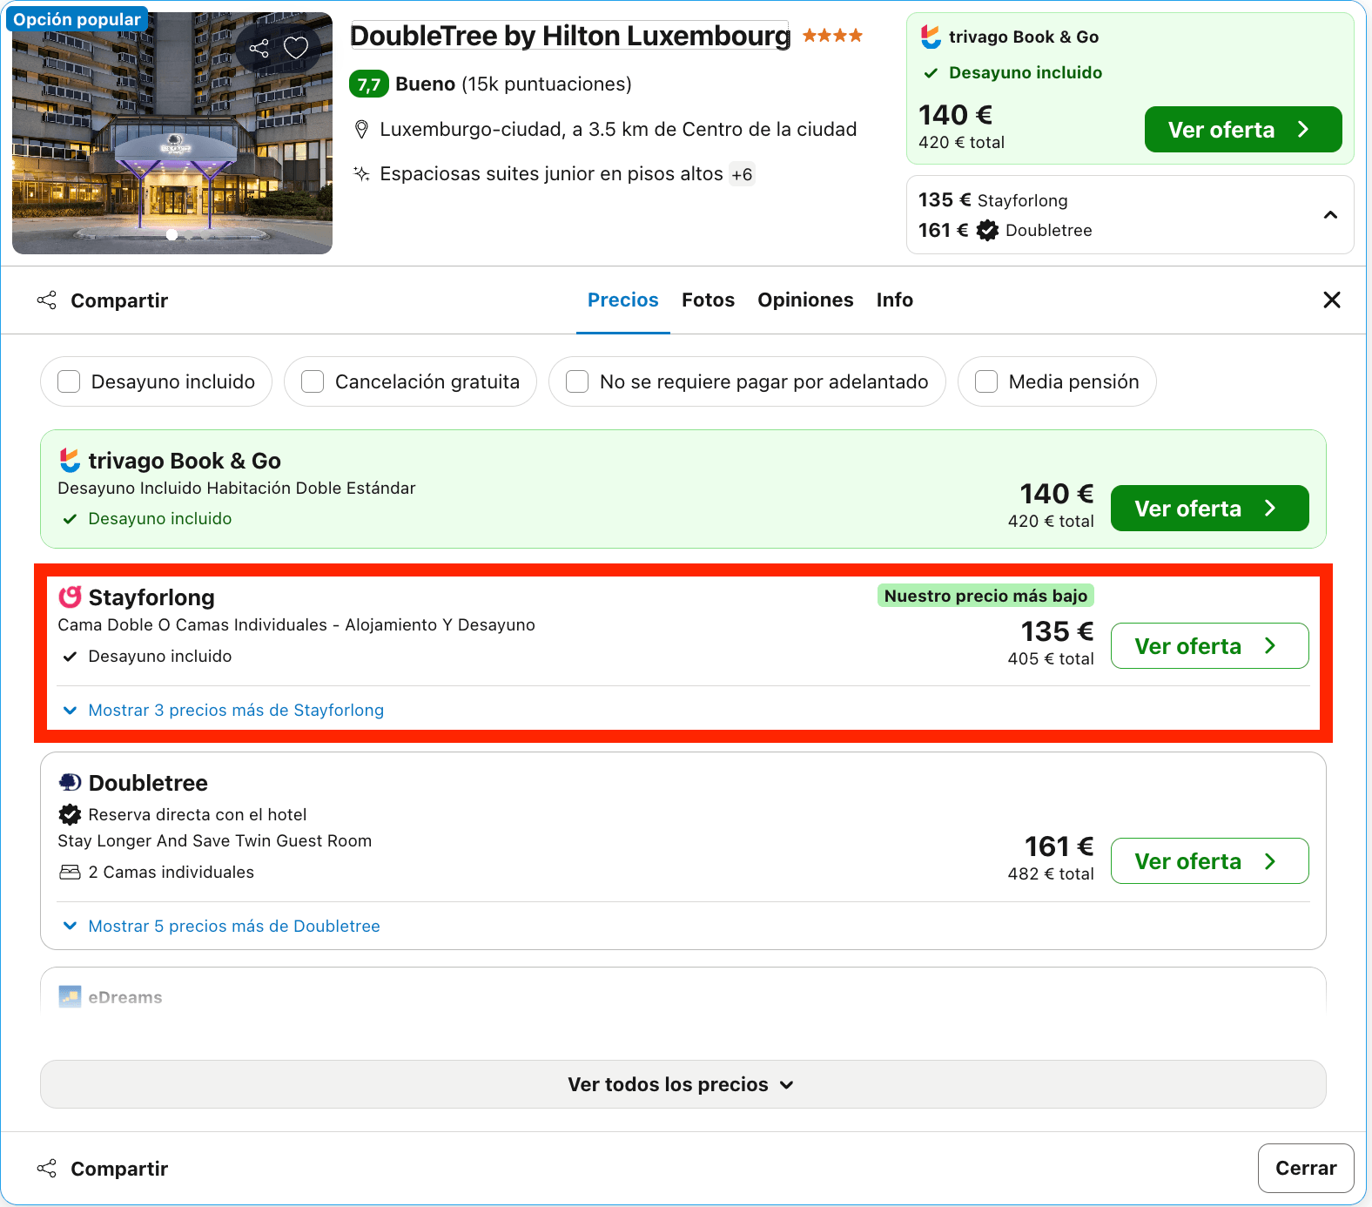Favorite the hotel with the heart icon
1372x1207 pixels.
296,48
